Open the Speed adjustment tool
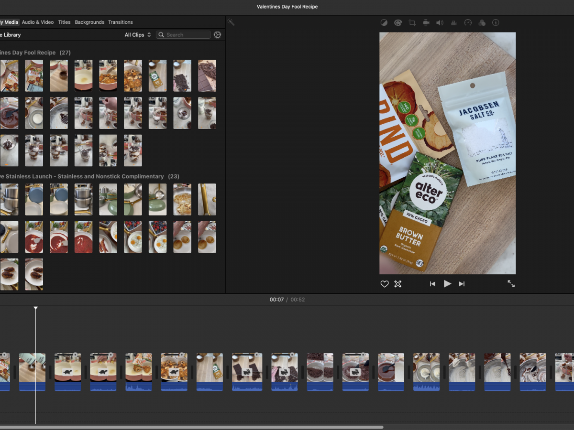The image size is (574, 430). tap(468, 23)
